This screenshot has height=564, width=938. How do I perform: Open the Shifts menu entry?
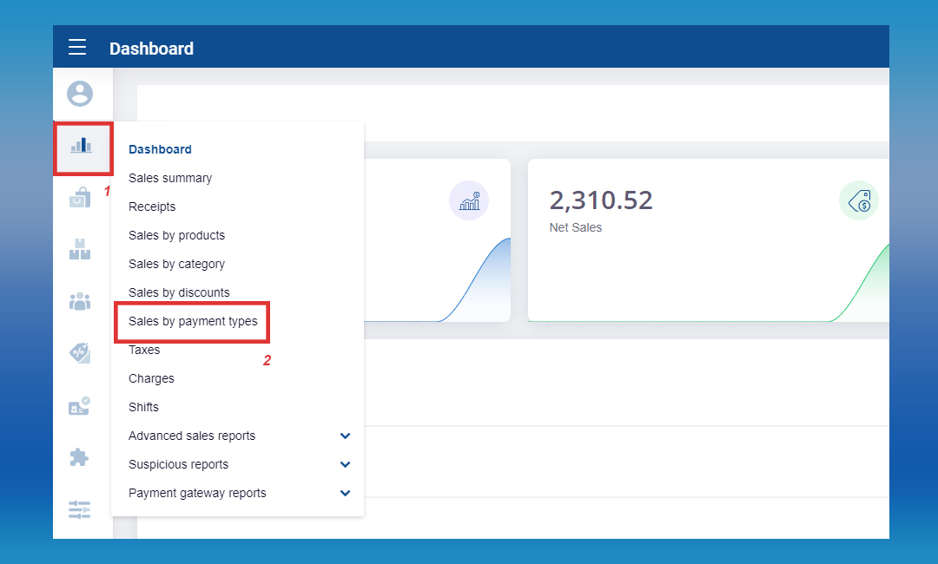(143, 407)
